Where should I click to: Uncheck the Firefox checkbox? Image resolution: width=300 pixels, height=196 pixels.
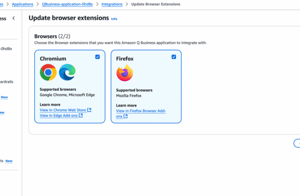click(174, 57)
